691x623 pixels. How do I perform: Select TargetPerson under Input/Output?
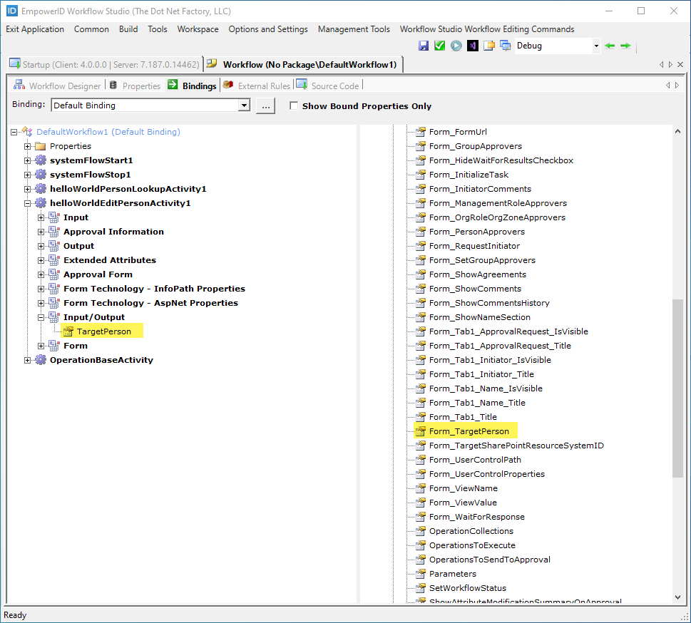point(103,331)
